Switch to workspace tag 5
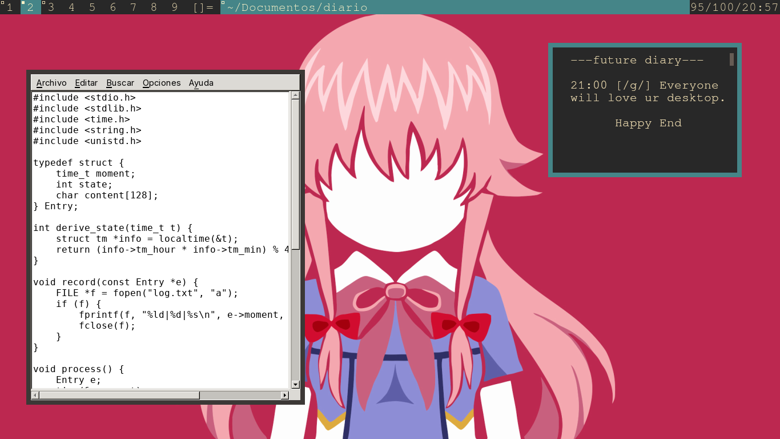Image resolution: width=780 pixels, height=439 pixels. tap(92, 7)
